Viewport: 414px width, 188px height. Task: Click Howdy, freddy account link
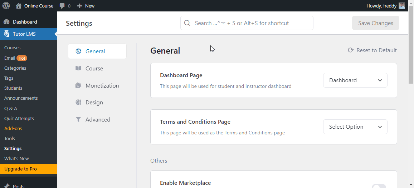click(386, 6)
